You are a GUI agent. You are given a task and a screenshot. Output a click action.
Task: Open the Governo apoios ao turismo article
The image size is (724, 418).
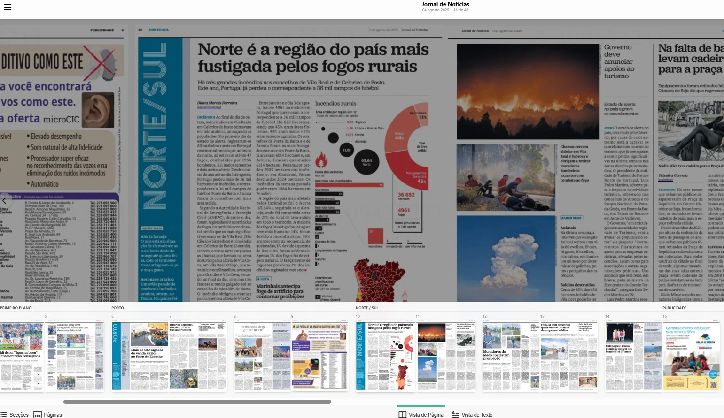619,61
